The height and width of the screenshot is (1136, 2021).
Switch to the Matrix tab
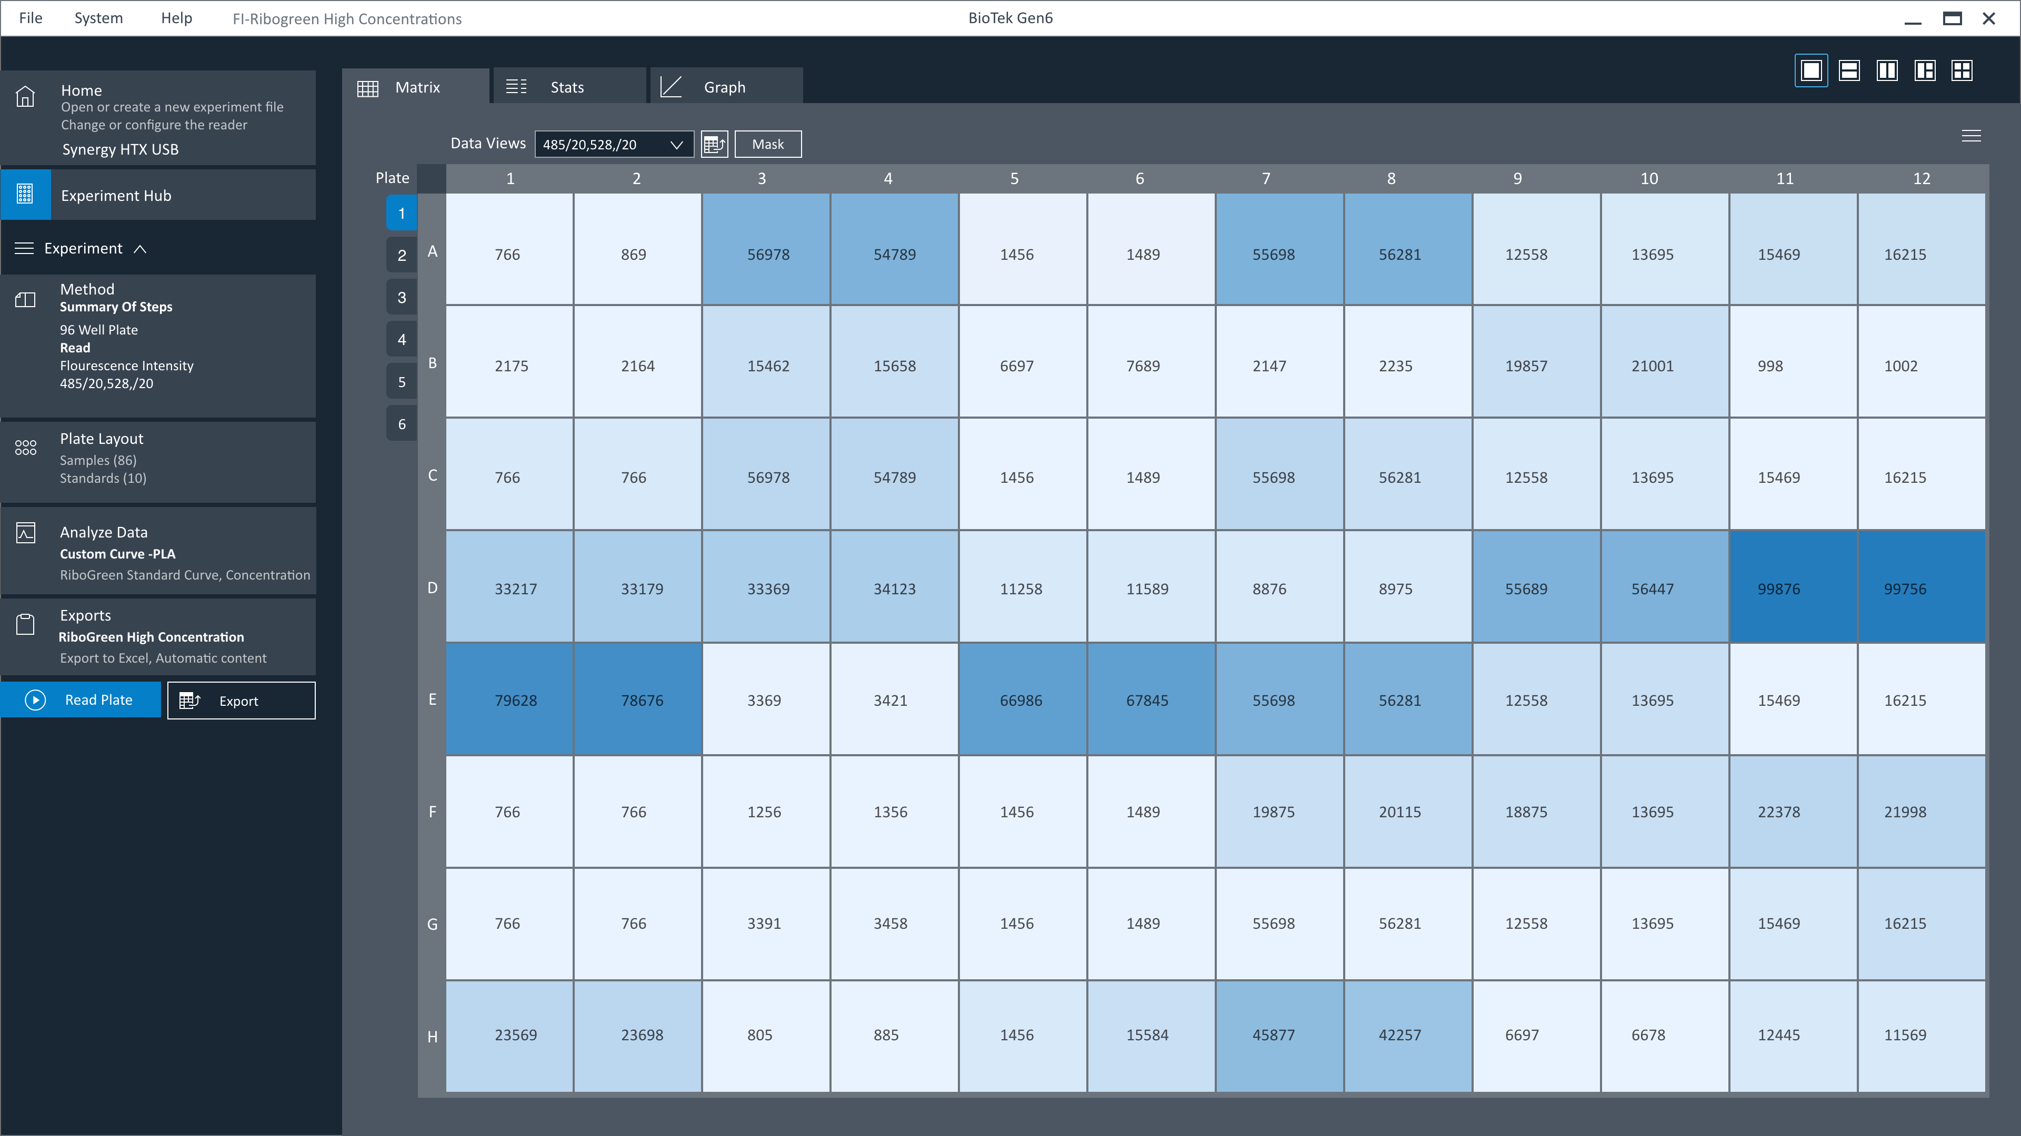416,86
